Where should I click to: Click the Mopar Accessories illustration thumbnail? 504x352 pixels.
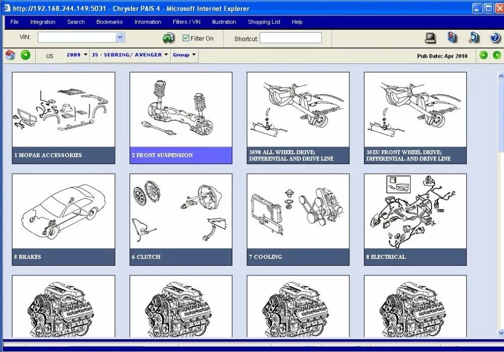pyautogui.click(x=64, y=110)
